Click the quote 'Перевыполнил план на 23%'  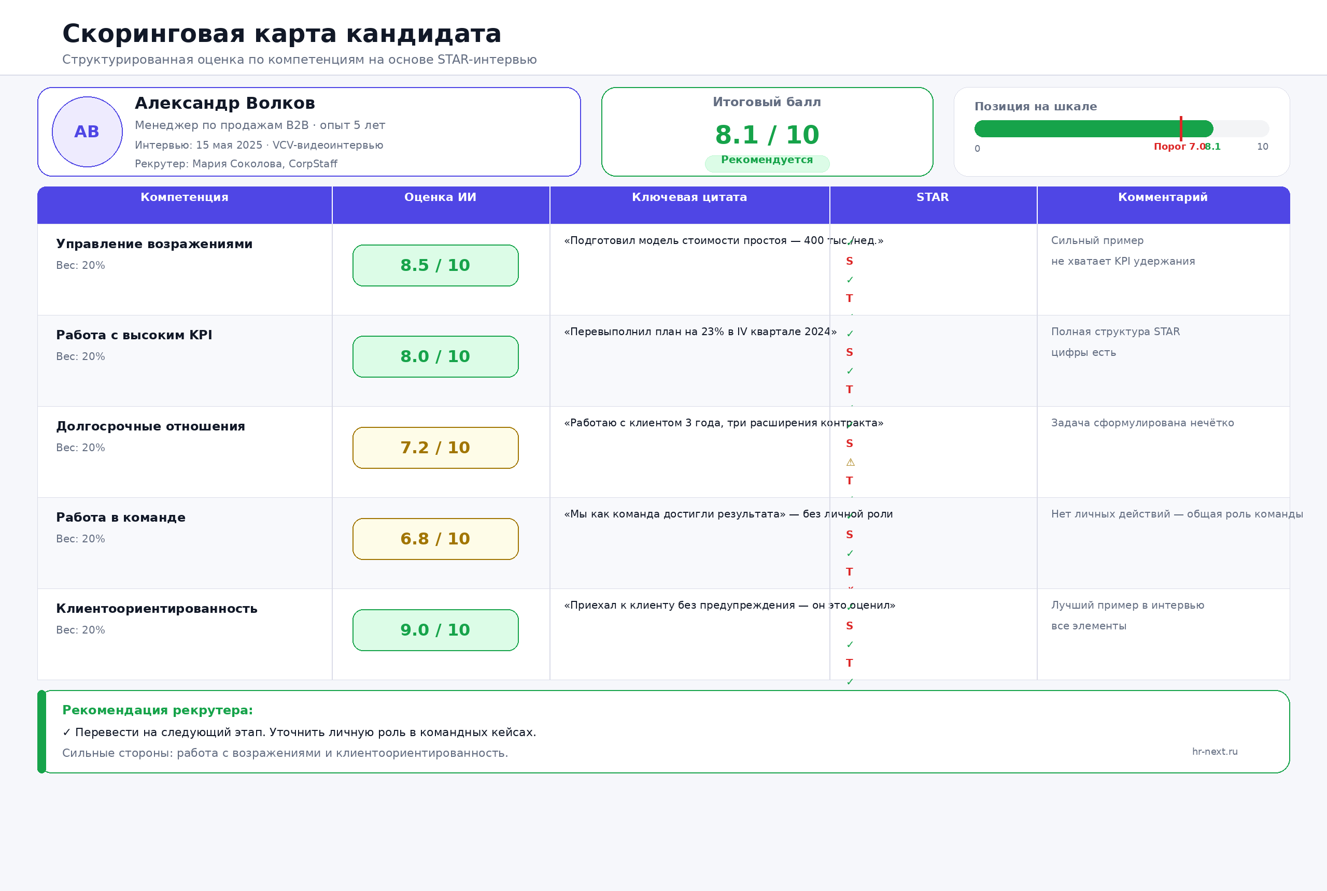pos(700,332)
